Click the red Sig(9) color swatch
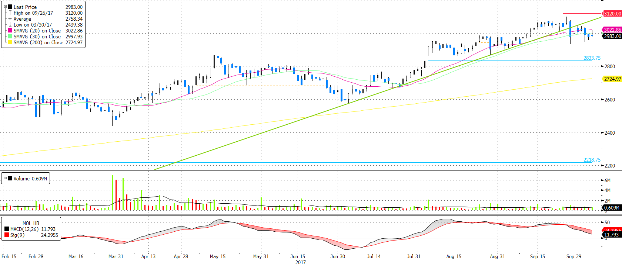Image resolution: width=622 pixels, height=266 pixels. coord(7,235)
